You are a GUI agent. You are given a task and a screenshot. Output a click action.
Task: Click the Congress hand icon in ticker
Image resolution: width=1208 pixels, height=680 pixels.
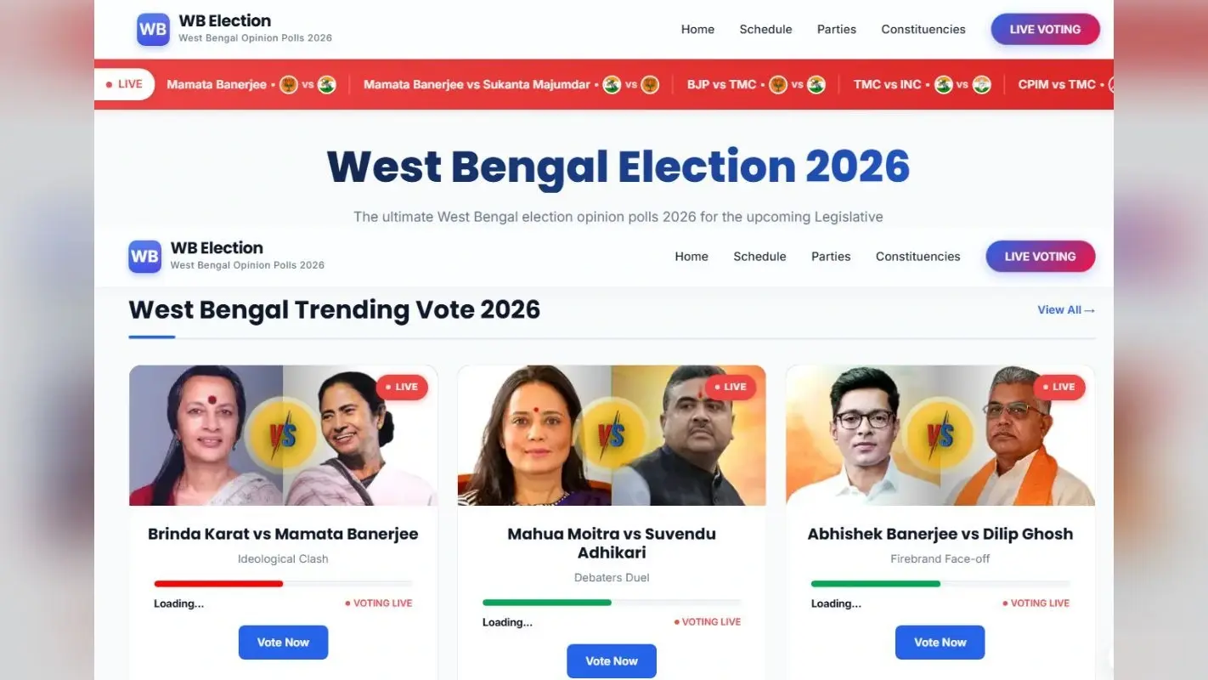point(981,84)
